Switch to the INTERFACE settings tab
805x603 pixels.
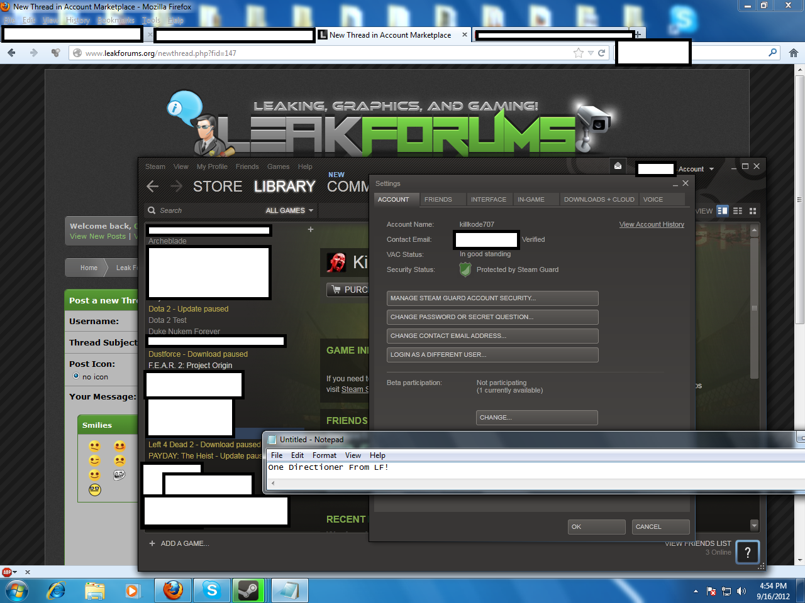[489, 199]
